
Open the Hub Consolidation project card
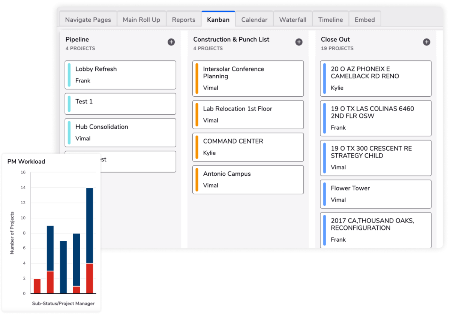tap(120, 132)
